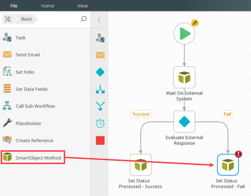This screenshot has width=251, height=196.
Task: Click the Set Status Processed - Fail caption
Action: click(x=228, y=184)
